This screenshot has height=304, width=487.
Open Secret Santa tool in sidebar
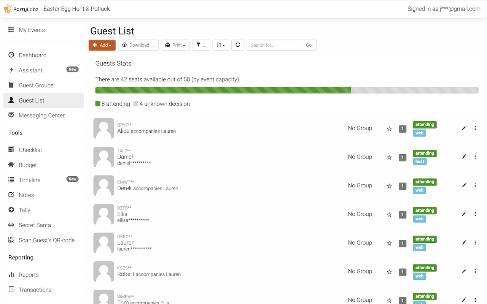pos(35,225)
